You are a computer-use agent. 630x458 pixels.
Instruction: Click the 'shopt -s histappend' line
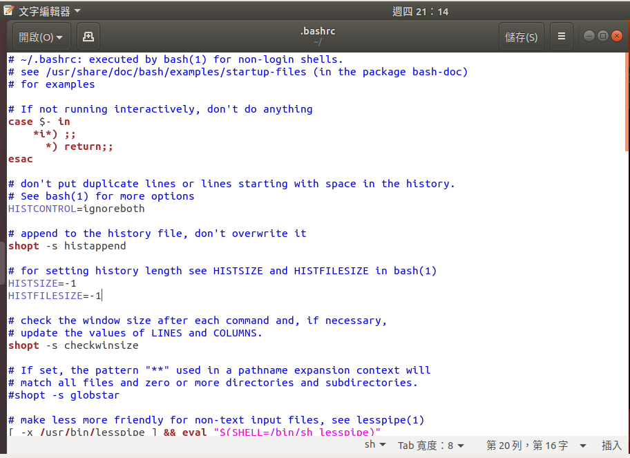[x=67, y=246]
